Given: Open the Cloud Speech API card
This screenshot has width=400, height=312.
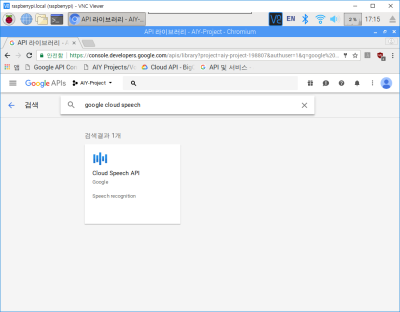Looking at the screenshot, I should pyautogui.click(x=132, y=184).
